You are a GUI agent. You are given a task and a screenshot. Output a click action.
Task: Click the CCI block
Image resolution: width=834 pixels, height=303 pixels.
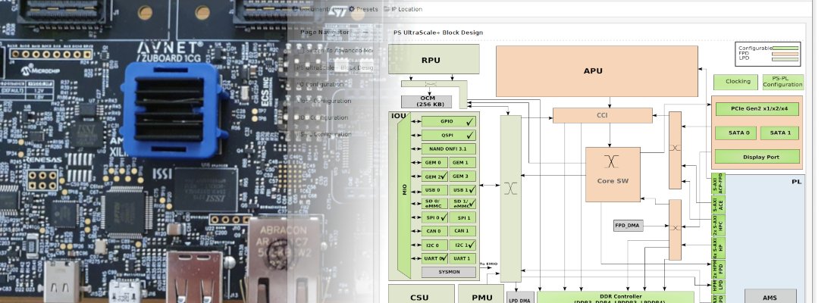[x=603, y=115]
